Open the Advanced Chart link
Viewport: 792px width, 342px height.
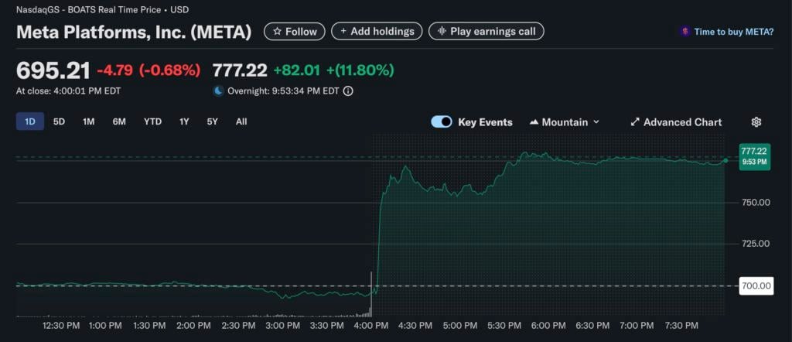point(676,121)
